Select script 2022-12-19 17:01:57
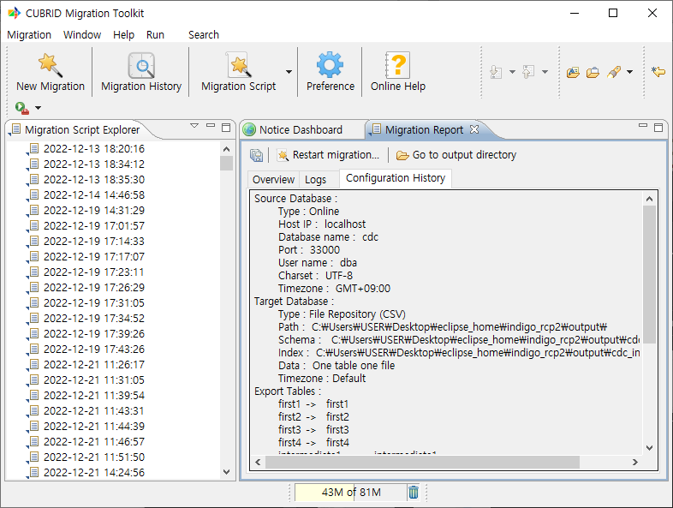The width and height of the screenshot is (673, 508). point(94,226)
